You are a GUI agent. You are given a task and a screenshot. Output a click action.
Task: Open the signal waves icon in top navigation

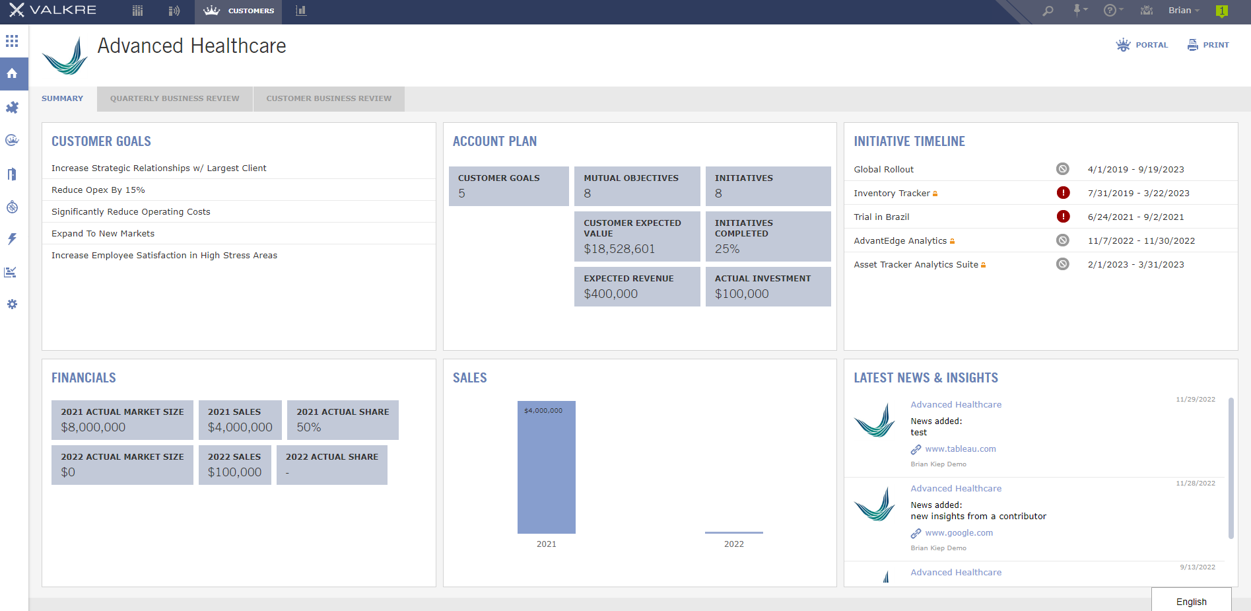tap(174, 11)
